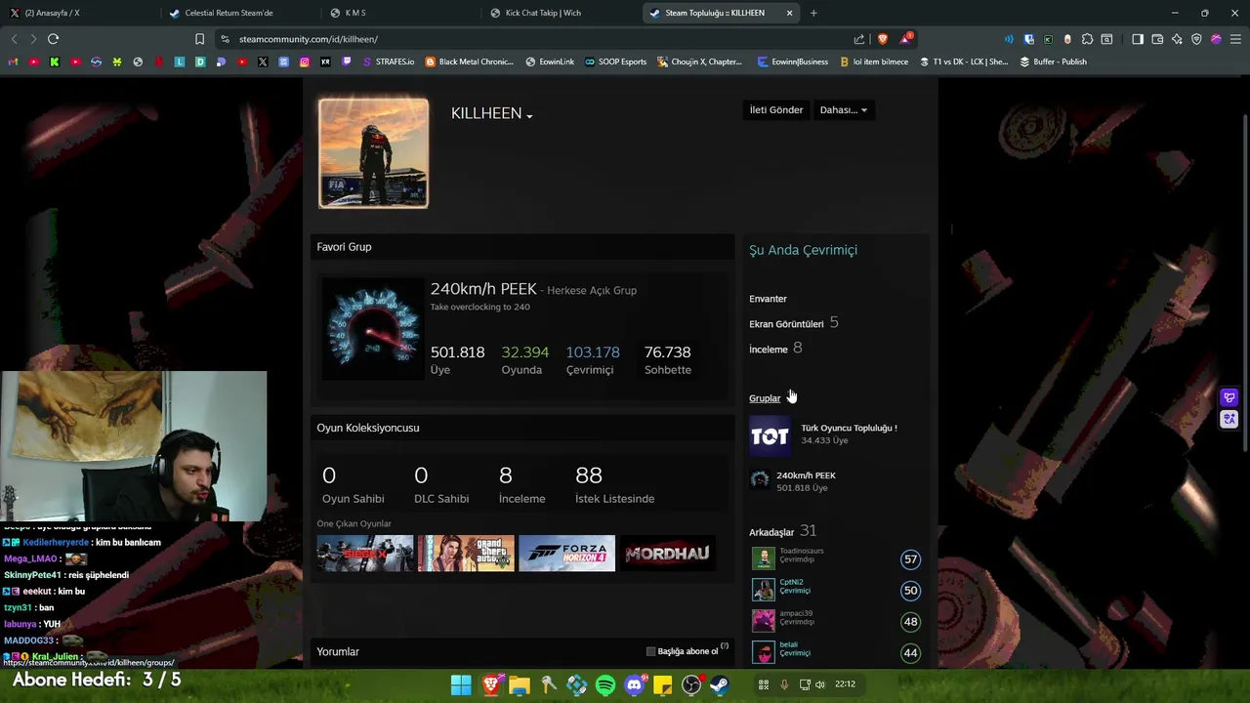Click the translate icon on right page edge
This screenshot has height=703, width=1250.
tap(1229, 419)
